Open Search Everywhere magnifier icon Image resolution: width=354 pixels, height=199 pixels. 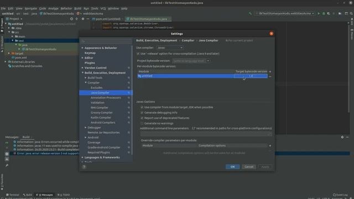pos(351,13)
